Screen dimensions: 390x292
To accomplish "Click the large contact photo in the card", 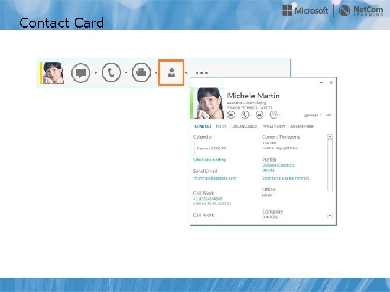I will pos(209,103).
